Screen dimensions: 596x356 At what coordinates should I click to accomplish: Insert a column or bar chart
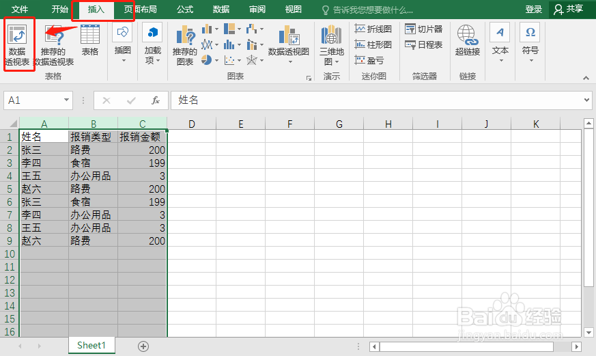point(207,29)
